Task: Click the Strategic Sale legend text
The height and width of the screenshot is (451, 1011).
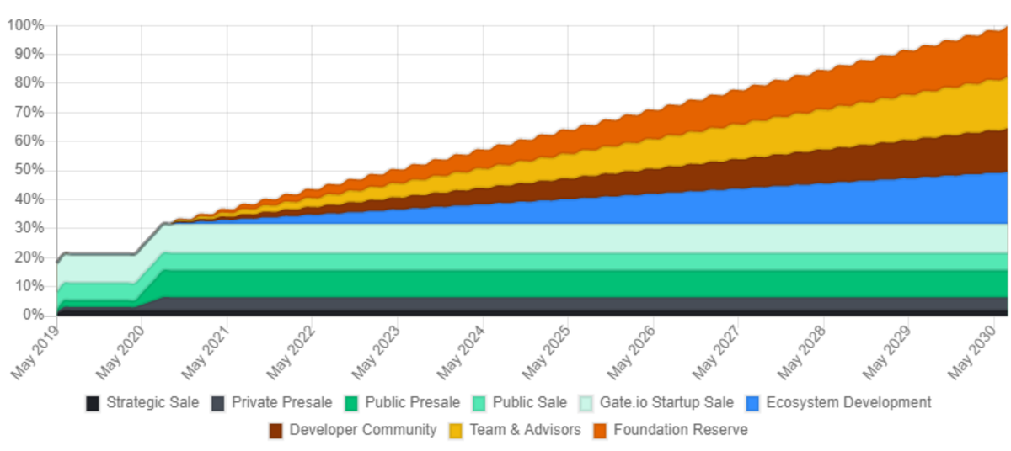Action: (152, 403)
